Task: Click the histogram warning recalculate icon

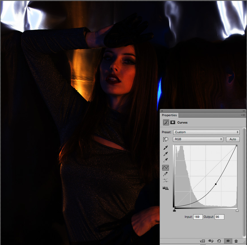Action: [x=166, y=188]
